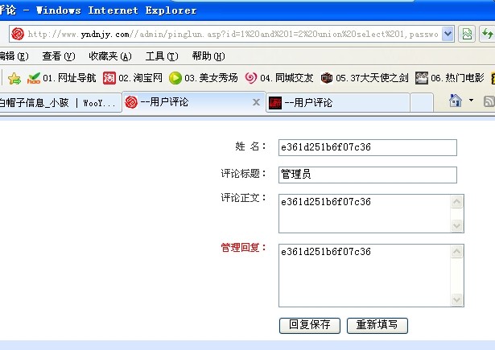Click the 评论标题 label text

pyautogui.click(x=243, y=174)
